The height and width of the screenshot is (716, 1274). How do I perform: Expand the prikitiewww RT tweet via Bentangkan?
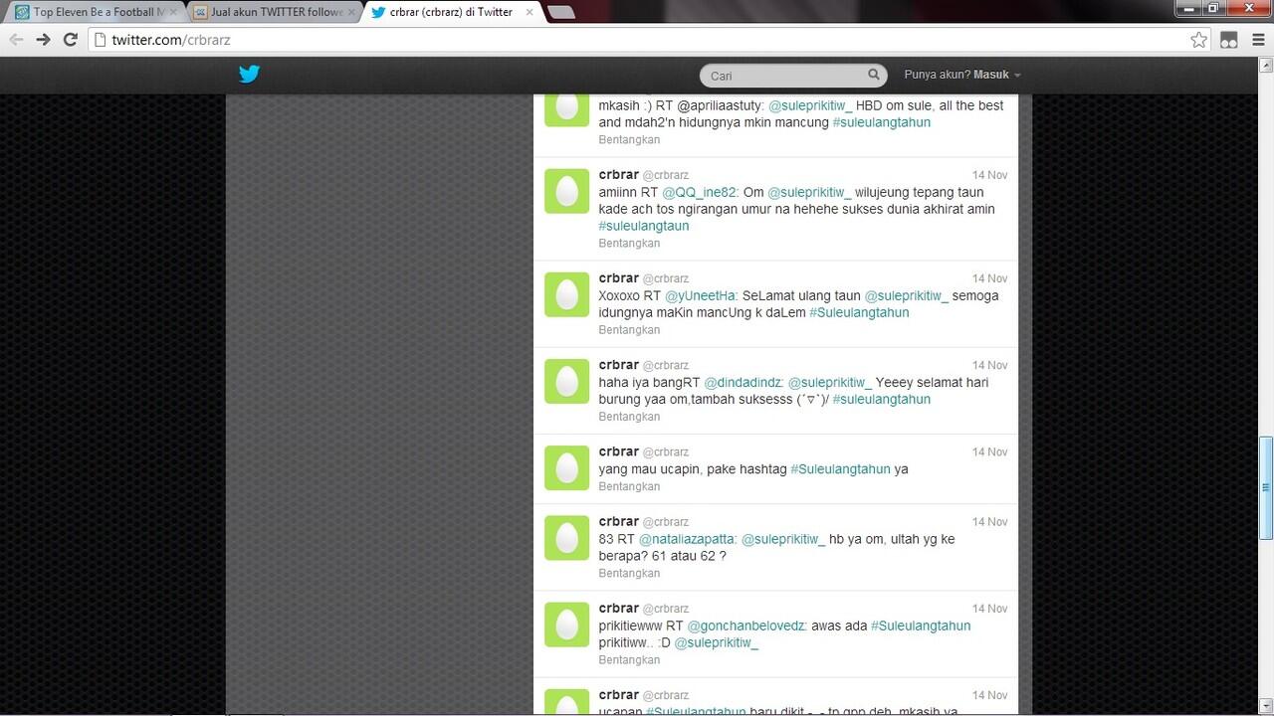coord(629,659)
